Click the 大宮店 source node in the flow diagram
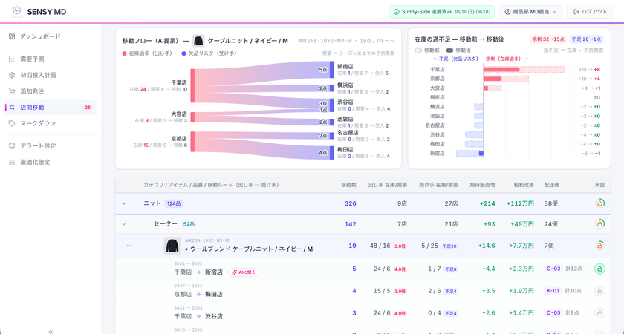624x334 pixels. click(x=192, y=117)
